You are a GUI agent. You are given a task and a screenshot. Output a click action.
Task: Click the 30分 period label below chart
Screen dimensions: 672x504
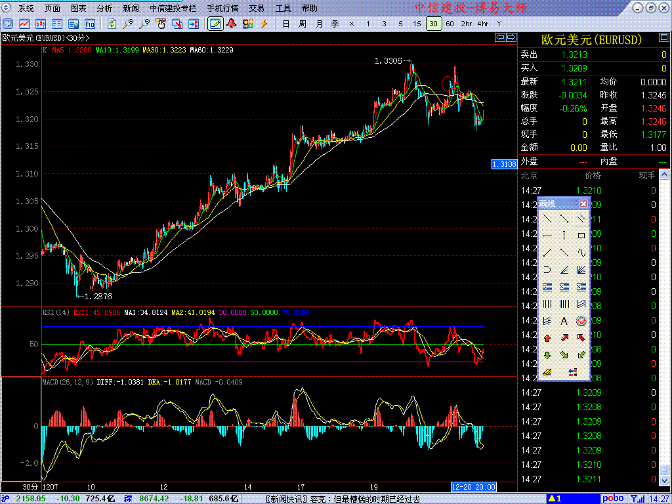click(30, 487)
